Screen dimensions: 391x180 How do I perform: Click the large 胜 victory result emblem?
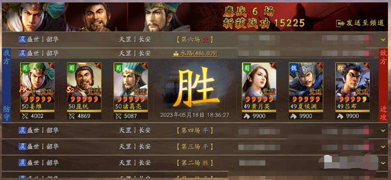coord(195,87)
